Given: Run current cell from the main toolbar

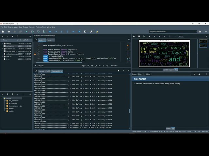Looking at the screenshot, I should tap(32, 32).
